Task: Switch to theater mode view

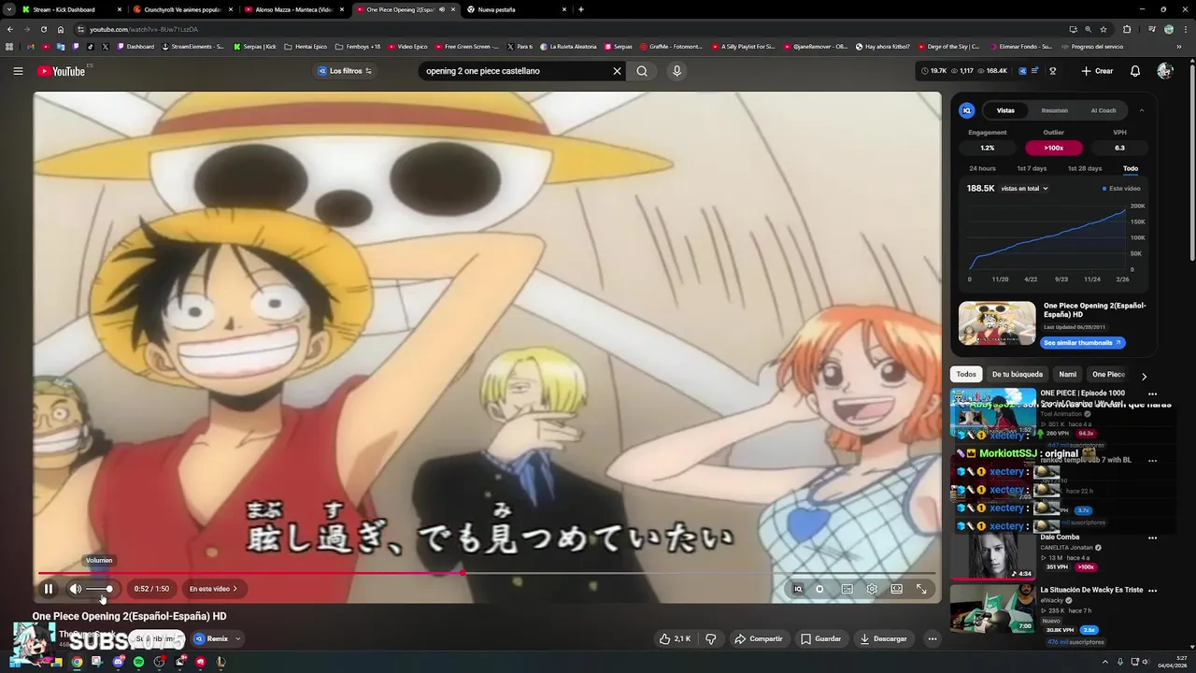Action: point(896,589)
